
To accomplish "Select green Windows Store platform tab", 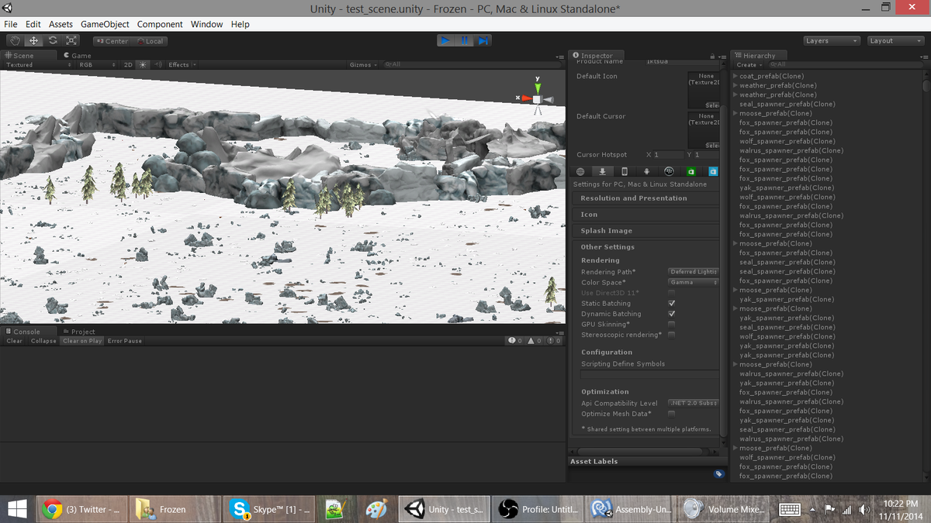I will (x=691, y=171).
